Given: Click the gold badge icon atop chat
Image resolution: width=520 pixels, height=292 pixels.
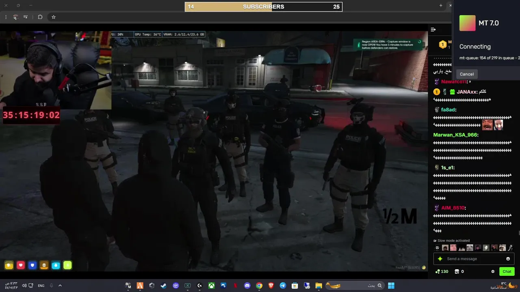Looking at the screenshot, I should [443, 45].
